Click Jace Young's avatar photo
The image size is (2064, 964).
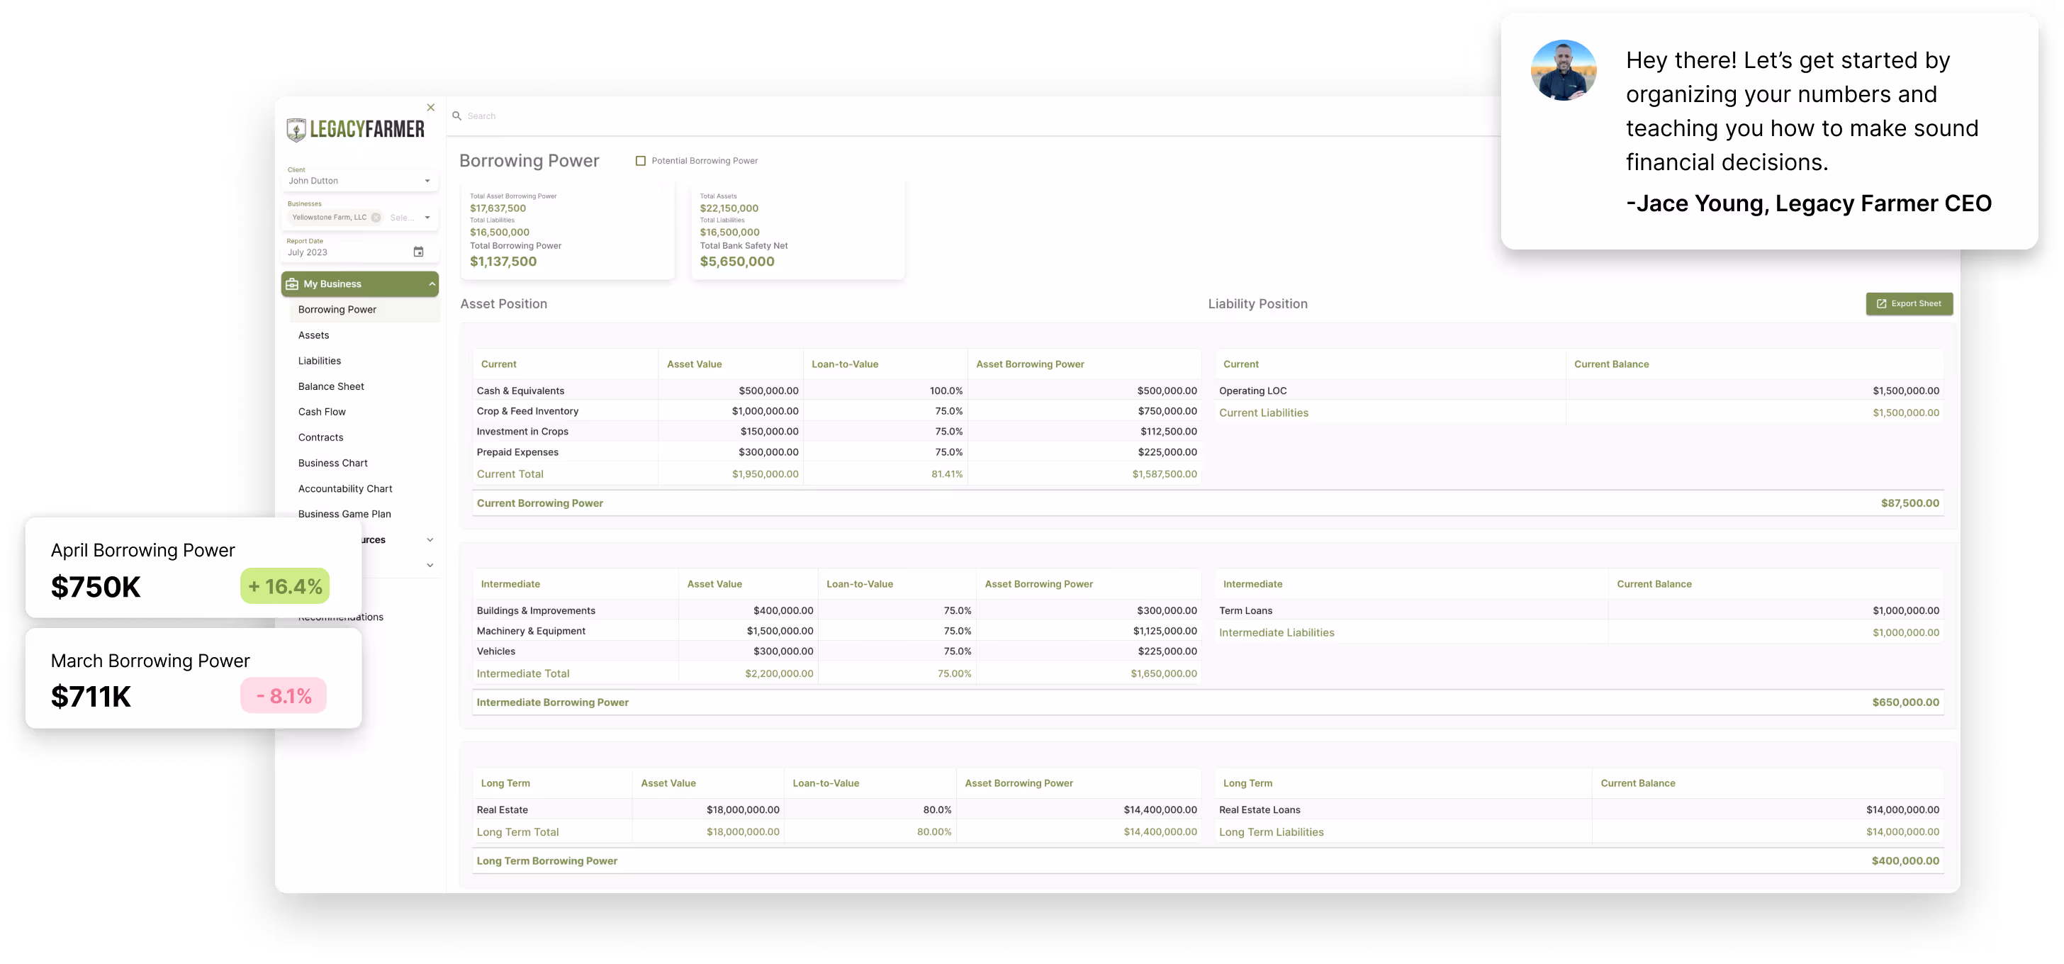click(1562, 70)
